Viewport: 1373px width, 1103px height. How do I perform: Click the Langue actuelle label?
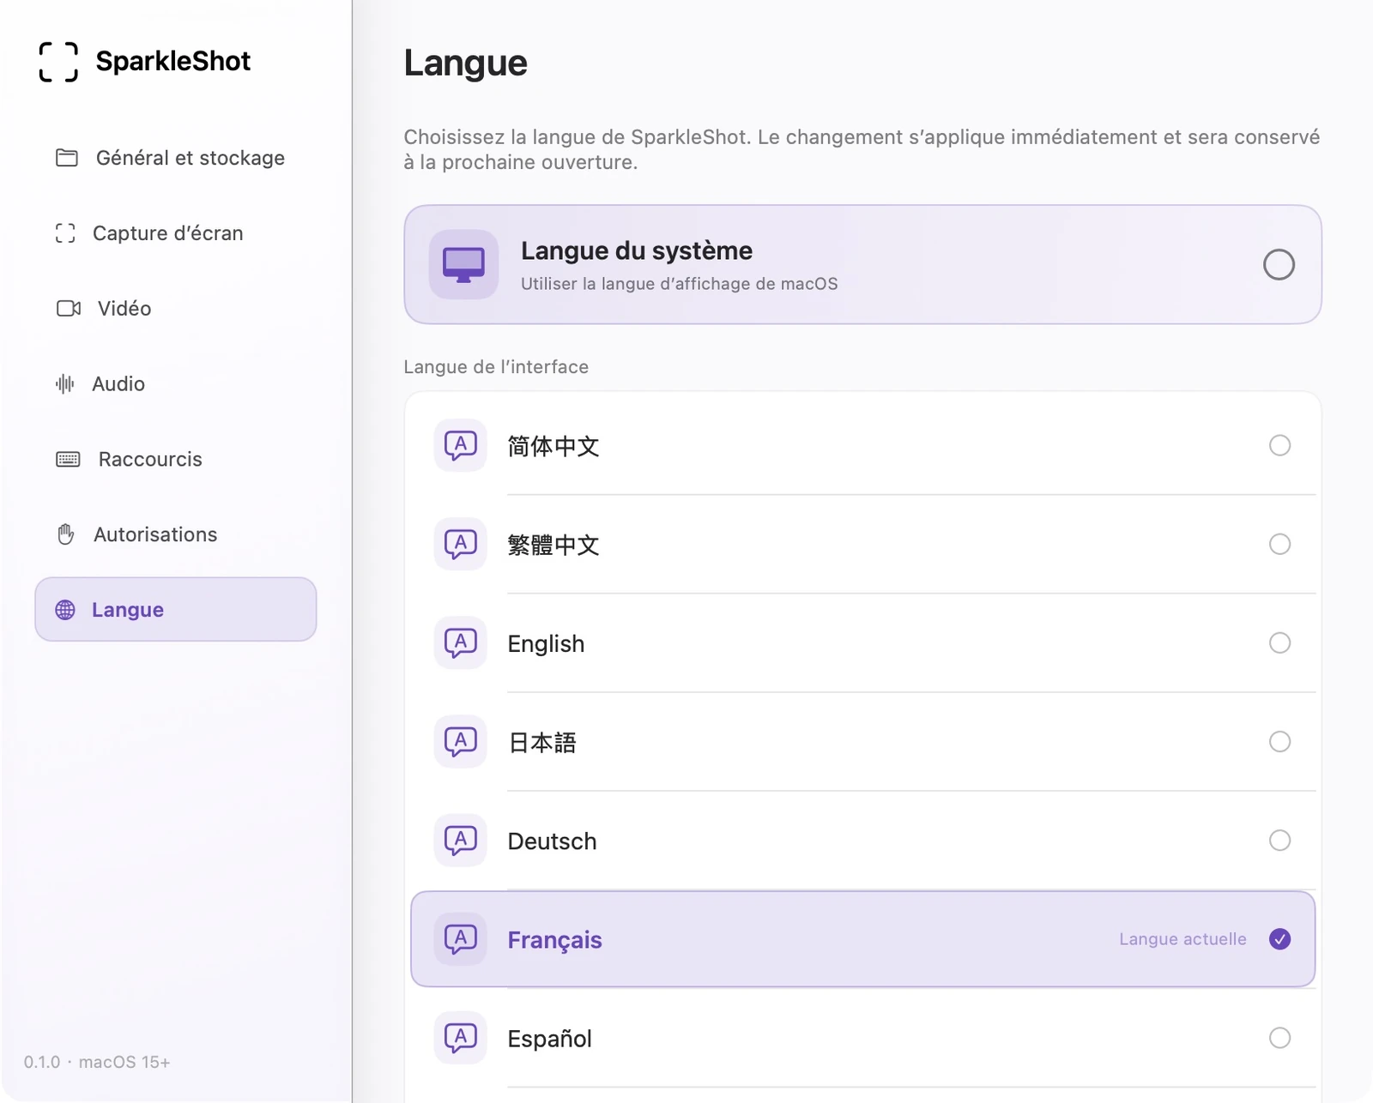pos(1182,939)
